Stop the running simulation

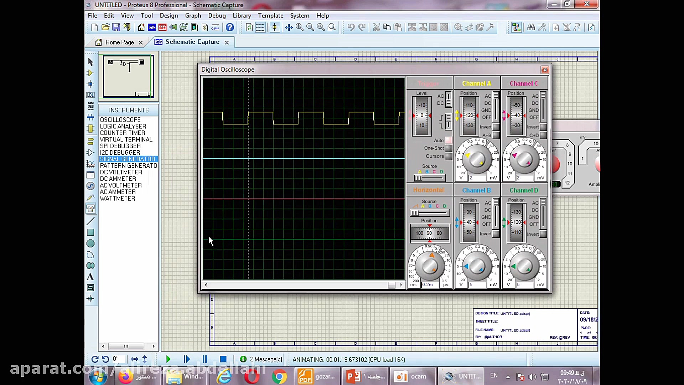223,359
